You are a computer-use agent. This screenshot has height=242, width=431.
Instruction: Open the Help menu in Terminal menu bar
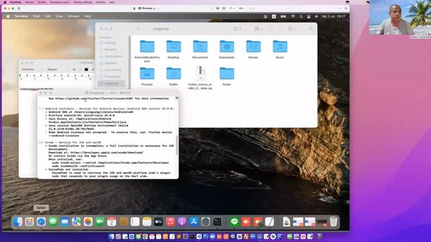tap(88, 16)
